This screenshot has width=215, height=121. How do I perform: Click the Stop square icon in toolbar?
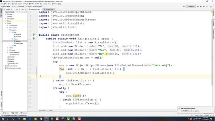click(207, 6)
